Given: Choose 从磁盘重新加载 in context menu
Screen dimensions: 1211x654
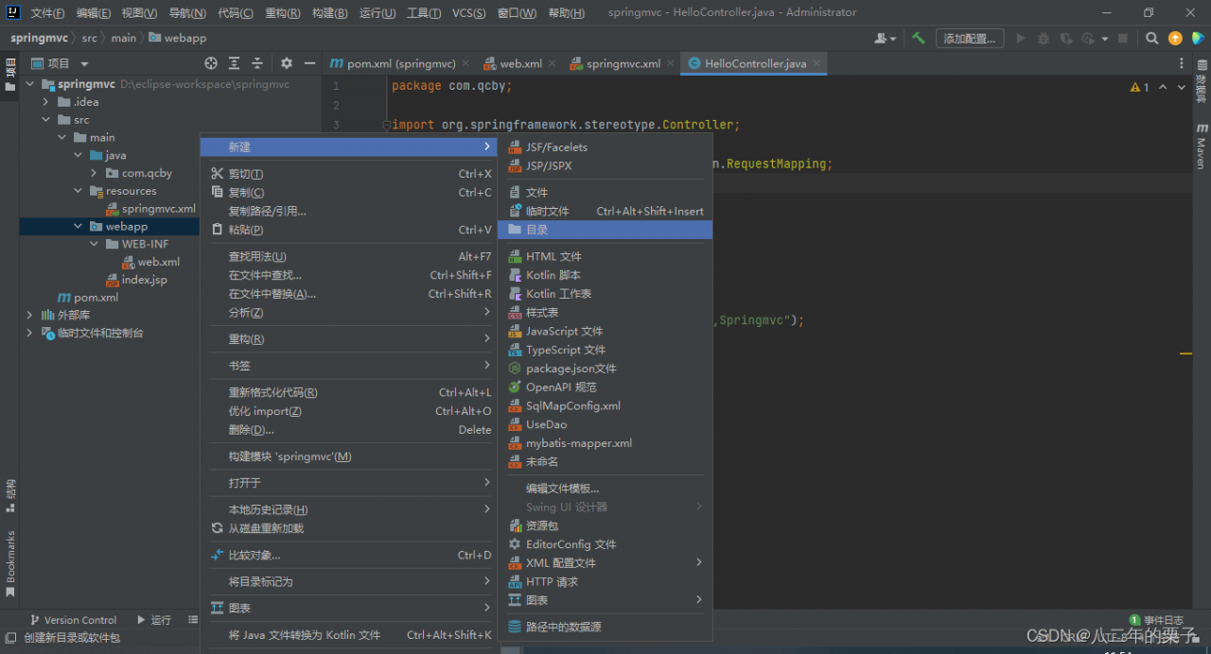Looking at the screenshot, I should (x=266, y=528).
